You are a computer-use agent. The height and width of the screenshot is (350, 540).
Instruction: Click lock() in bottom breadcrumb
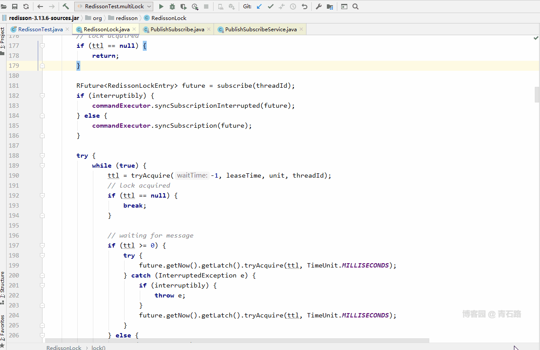point(99,347)
